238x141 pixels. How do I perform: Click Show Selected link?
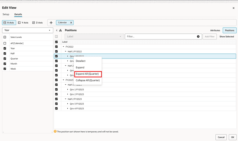coord(226,37)
